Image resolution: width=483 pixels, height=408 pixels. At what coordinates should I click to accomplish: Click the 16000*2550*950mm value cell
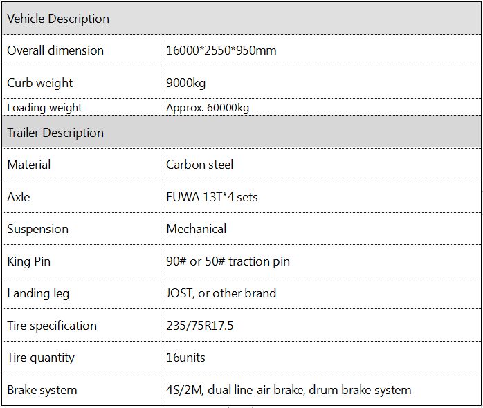pyautogui.click(x=320, y=50)
